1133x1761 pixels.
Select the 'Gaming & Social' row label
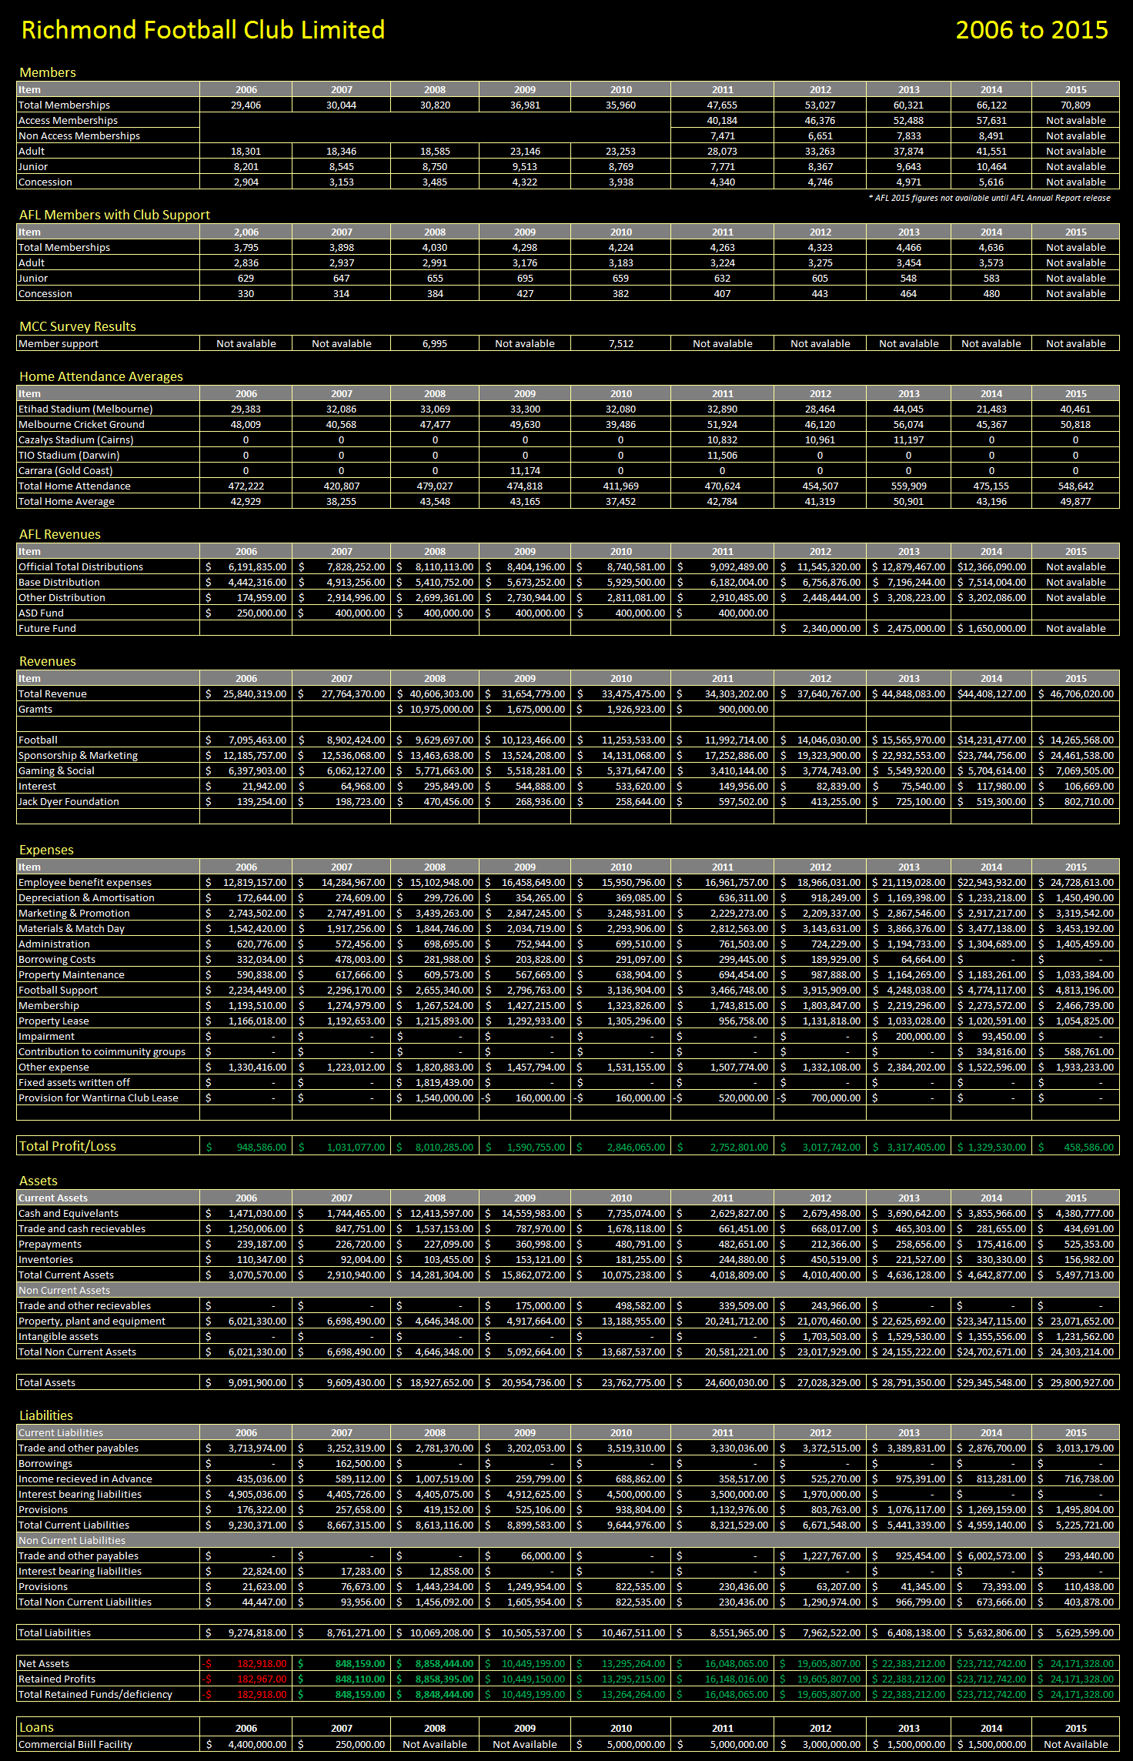pos(57,770)
